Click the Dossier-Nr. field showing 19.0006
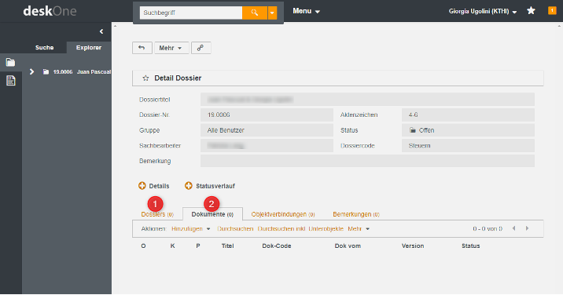 pyautogui.click(x=267, y=115)
